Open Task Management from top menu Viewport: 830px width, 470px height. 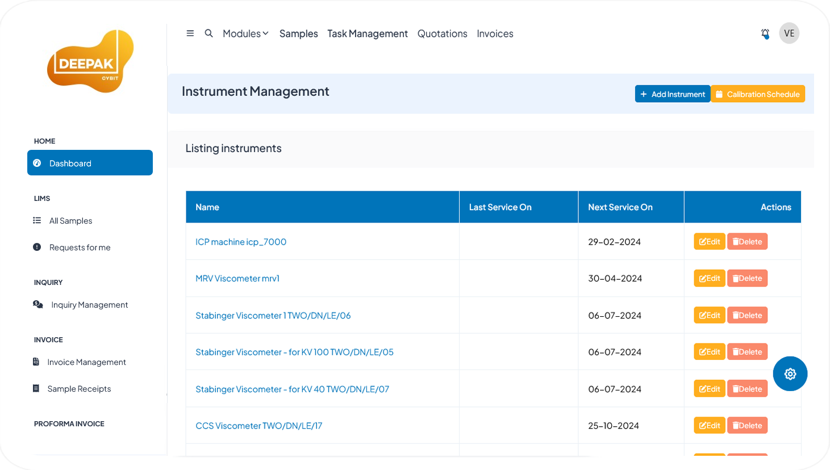coord(367,33)
